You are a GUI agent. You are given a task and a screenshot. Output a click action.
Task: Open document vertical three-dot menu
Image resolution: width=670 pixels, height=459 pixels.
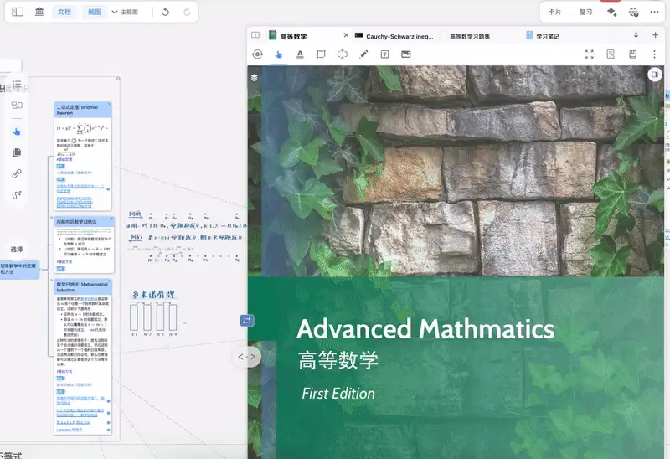point(654,54)
